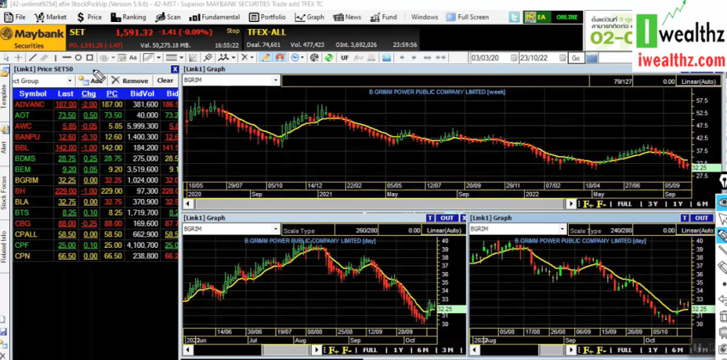The image size is (727, 360).
Task: Toggle the magnet snap icon
Action: 280,58
